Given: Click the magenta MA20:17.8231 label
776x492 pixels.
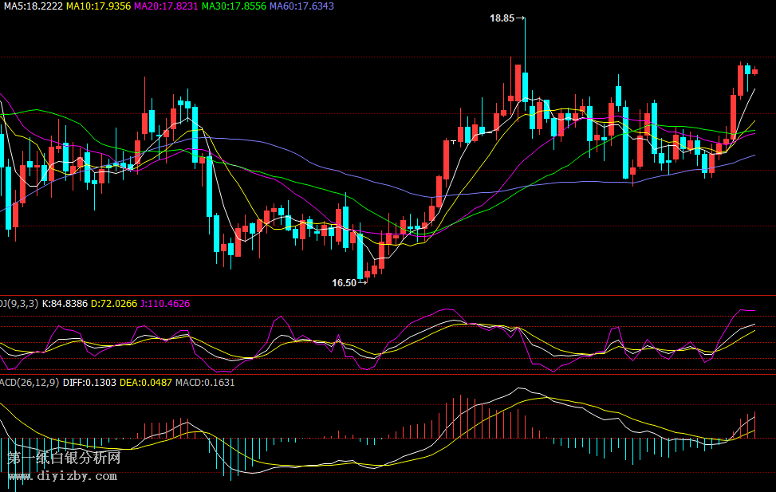Looking at the screenshot, I should pos(166,6).
